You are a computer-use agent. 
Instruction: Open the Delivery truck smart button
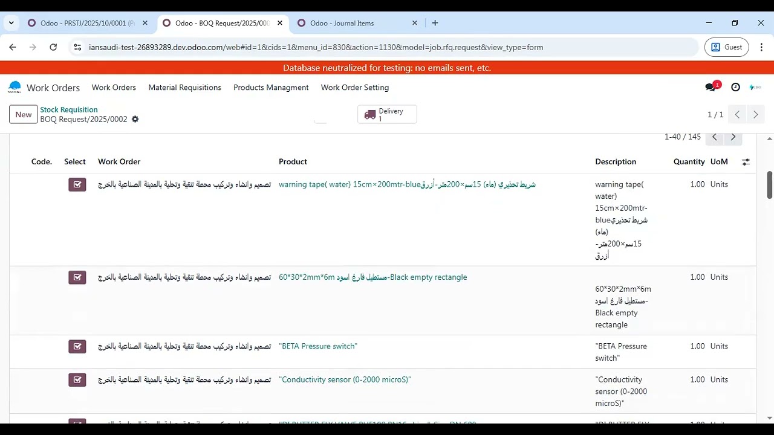pyautogui.click(x=387, y=114)
